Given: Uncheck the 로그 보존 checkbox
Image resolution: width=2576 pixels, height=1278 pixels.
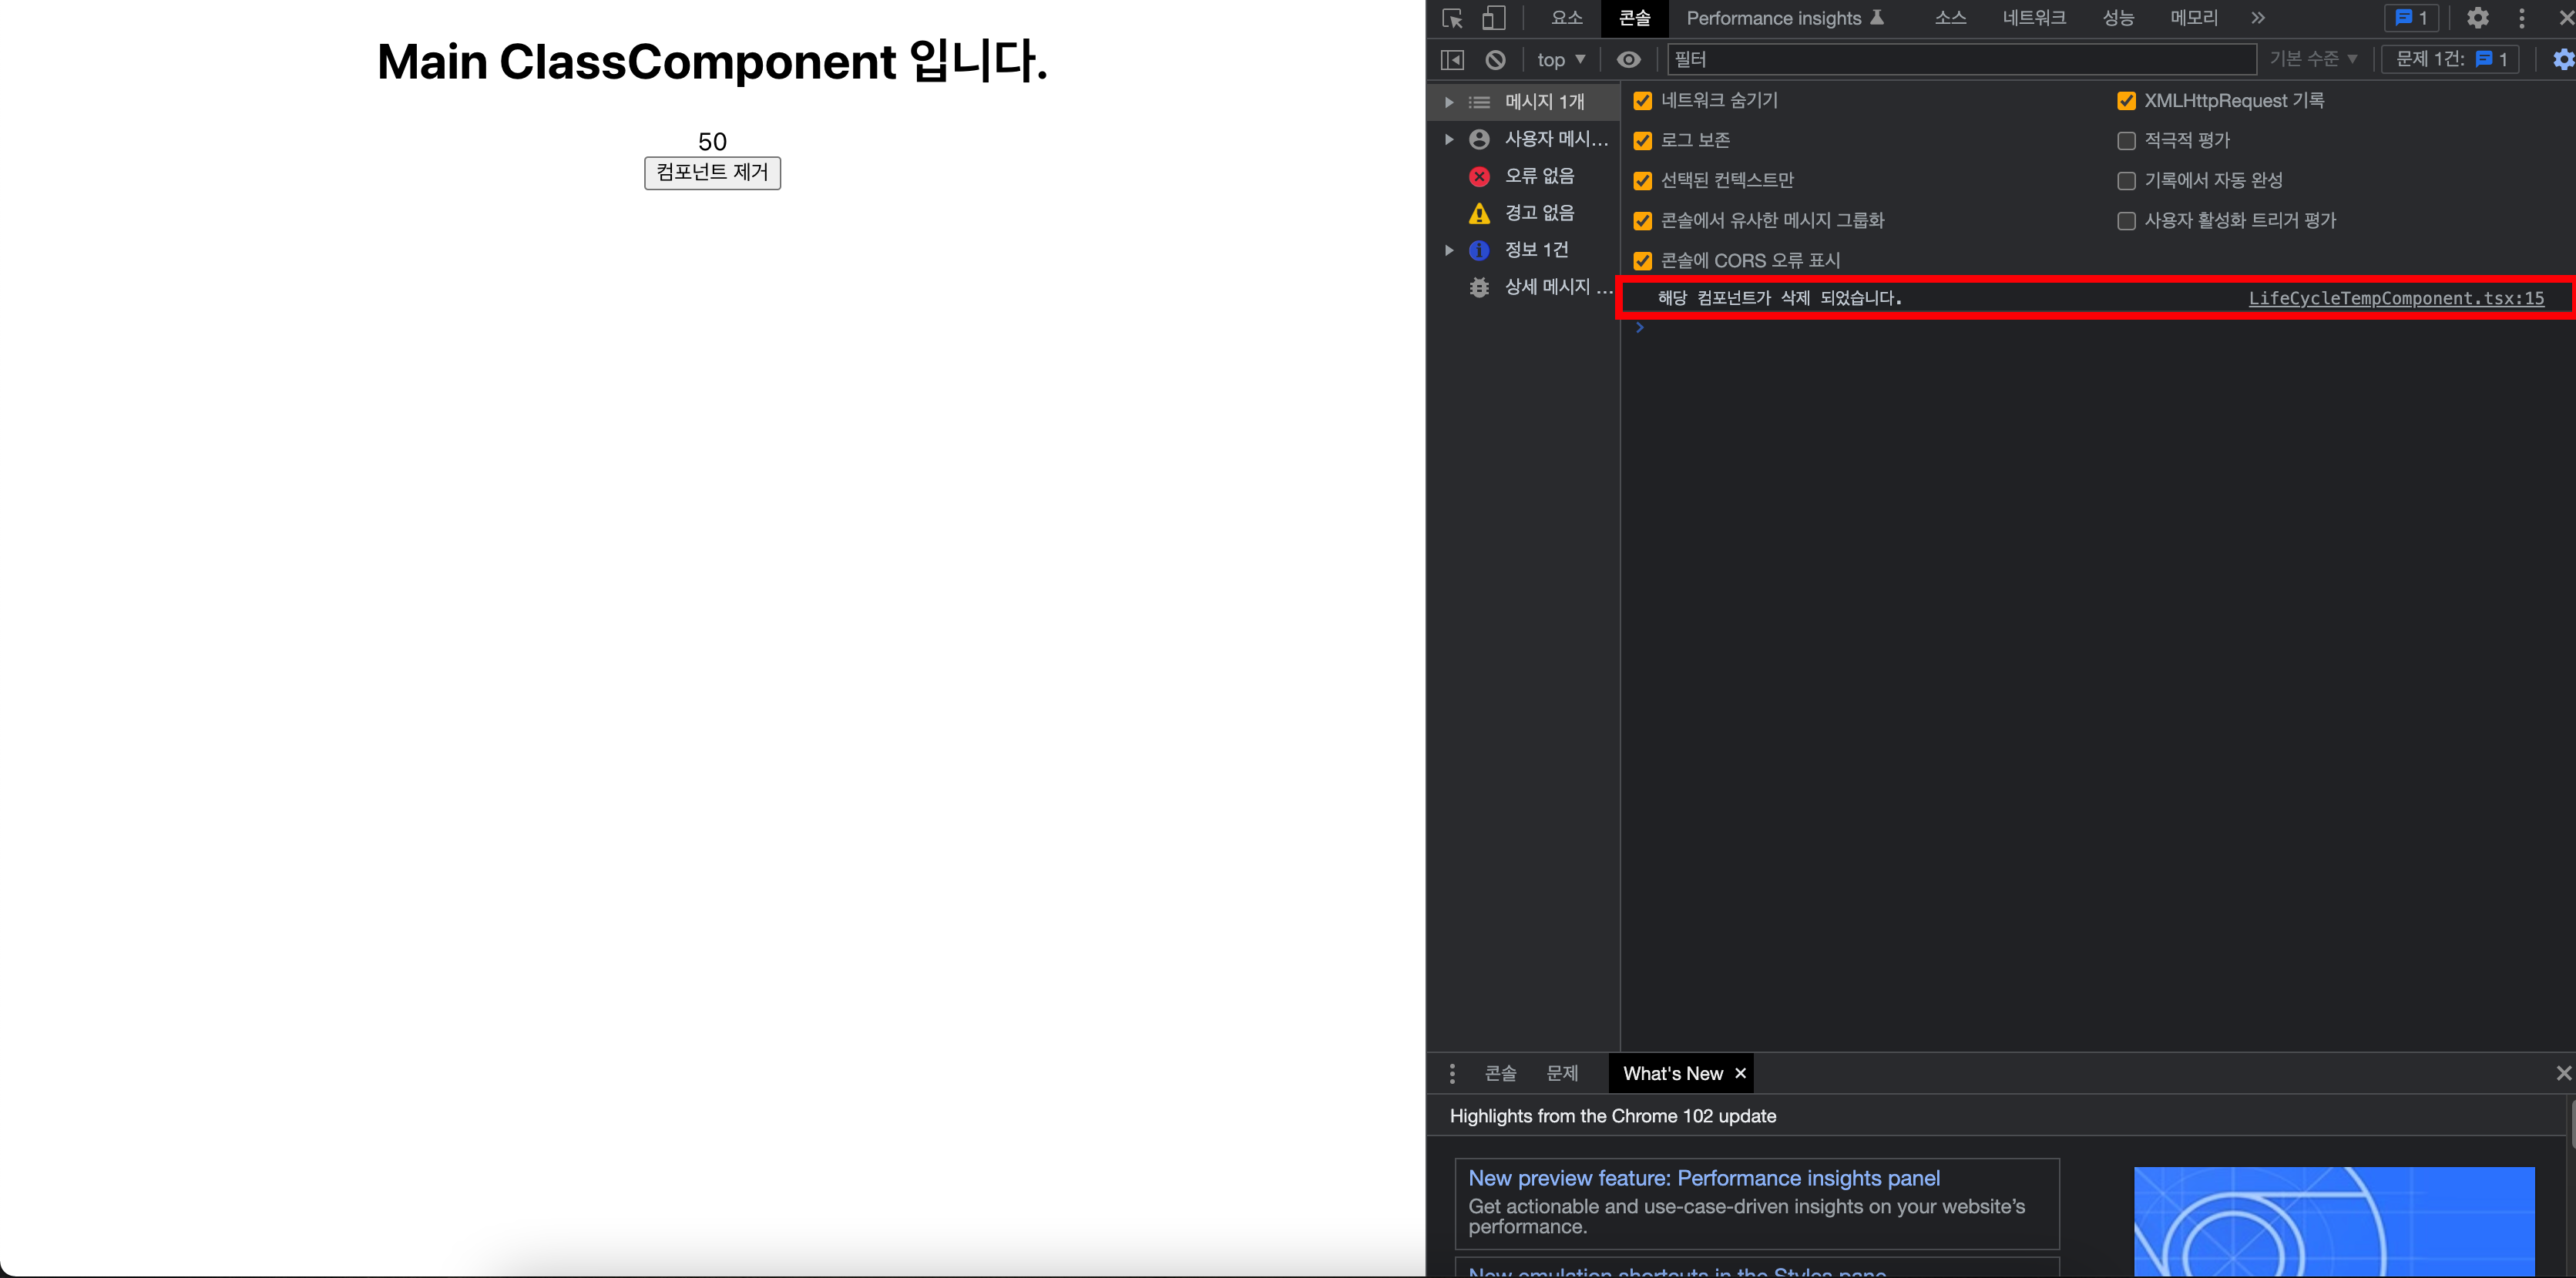Looking at the screenshot, I should [1642, 141].
